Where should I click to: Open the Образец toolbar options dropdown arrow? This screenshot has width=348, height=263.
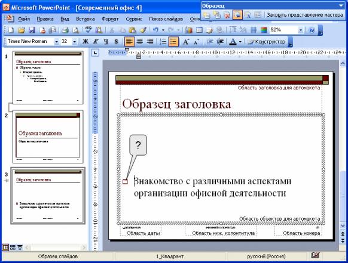coord(341,6)
